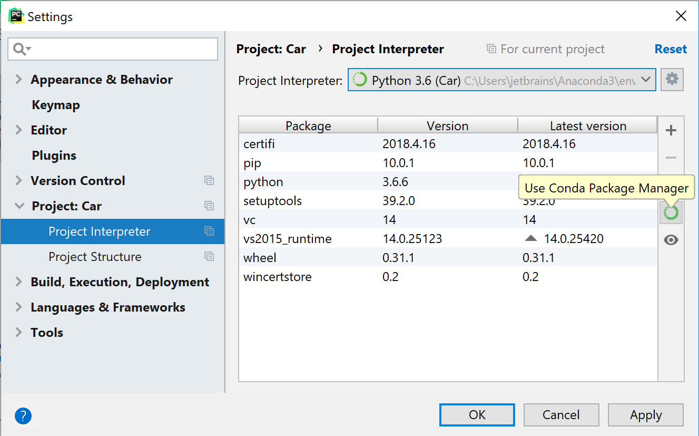Select Keymap in the settings tree
This screenshot has height=436, width=699.
pyautogui.click(x=56, y=105)
